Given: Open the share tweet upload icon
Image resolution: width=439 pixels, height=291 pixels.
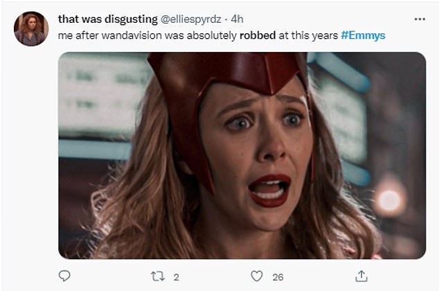Looking at the screenshot, I should pos(361,276).
